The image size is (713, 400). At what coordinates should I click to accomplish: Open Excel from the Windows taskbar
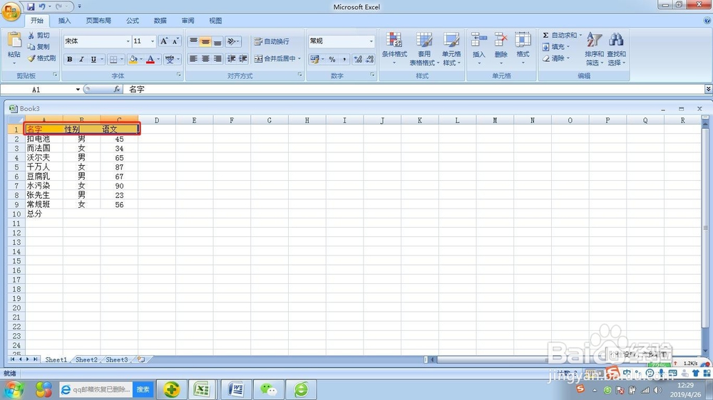click(x=202, y=389)
